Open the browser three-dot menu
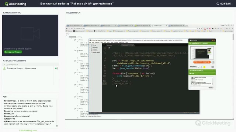Viewport: 236px width, 132px height. tap(232, 29)
